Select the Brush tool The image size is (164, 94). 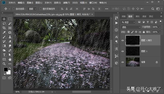tap(4, 37)
